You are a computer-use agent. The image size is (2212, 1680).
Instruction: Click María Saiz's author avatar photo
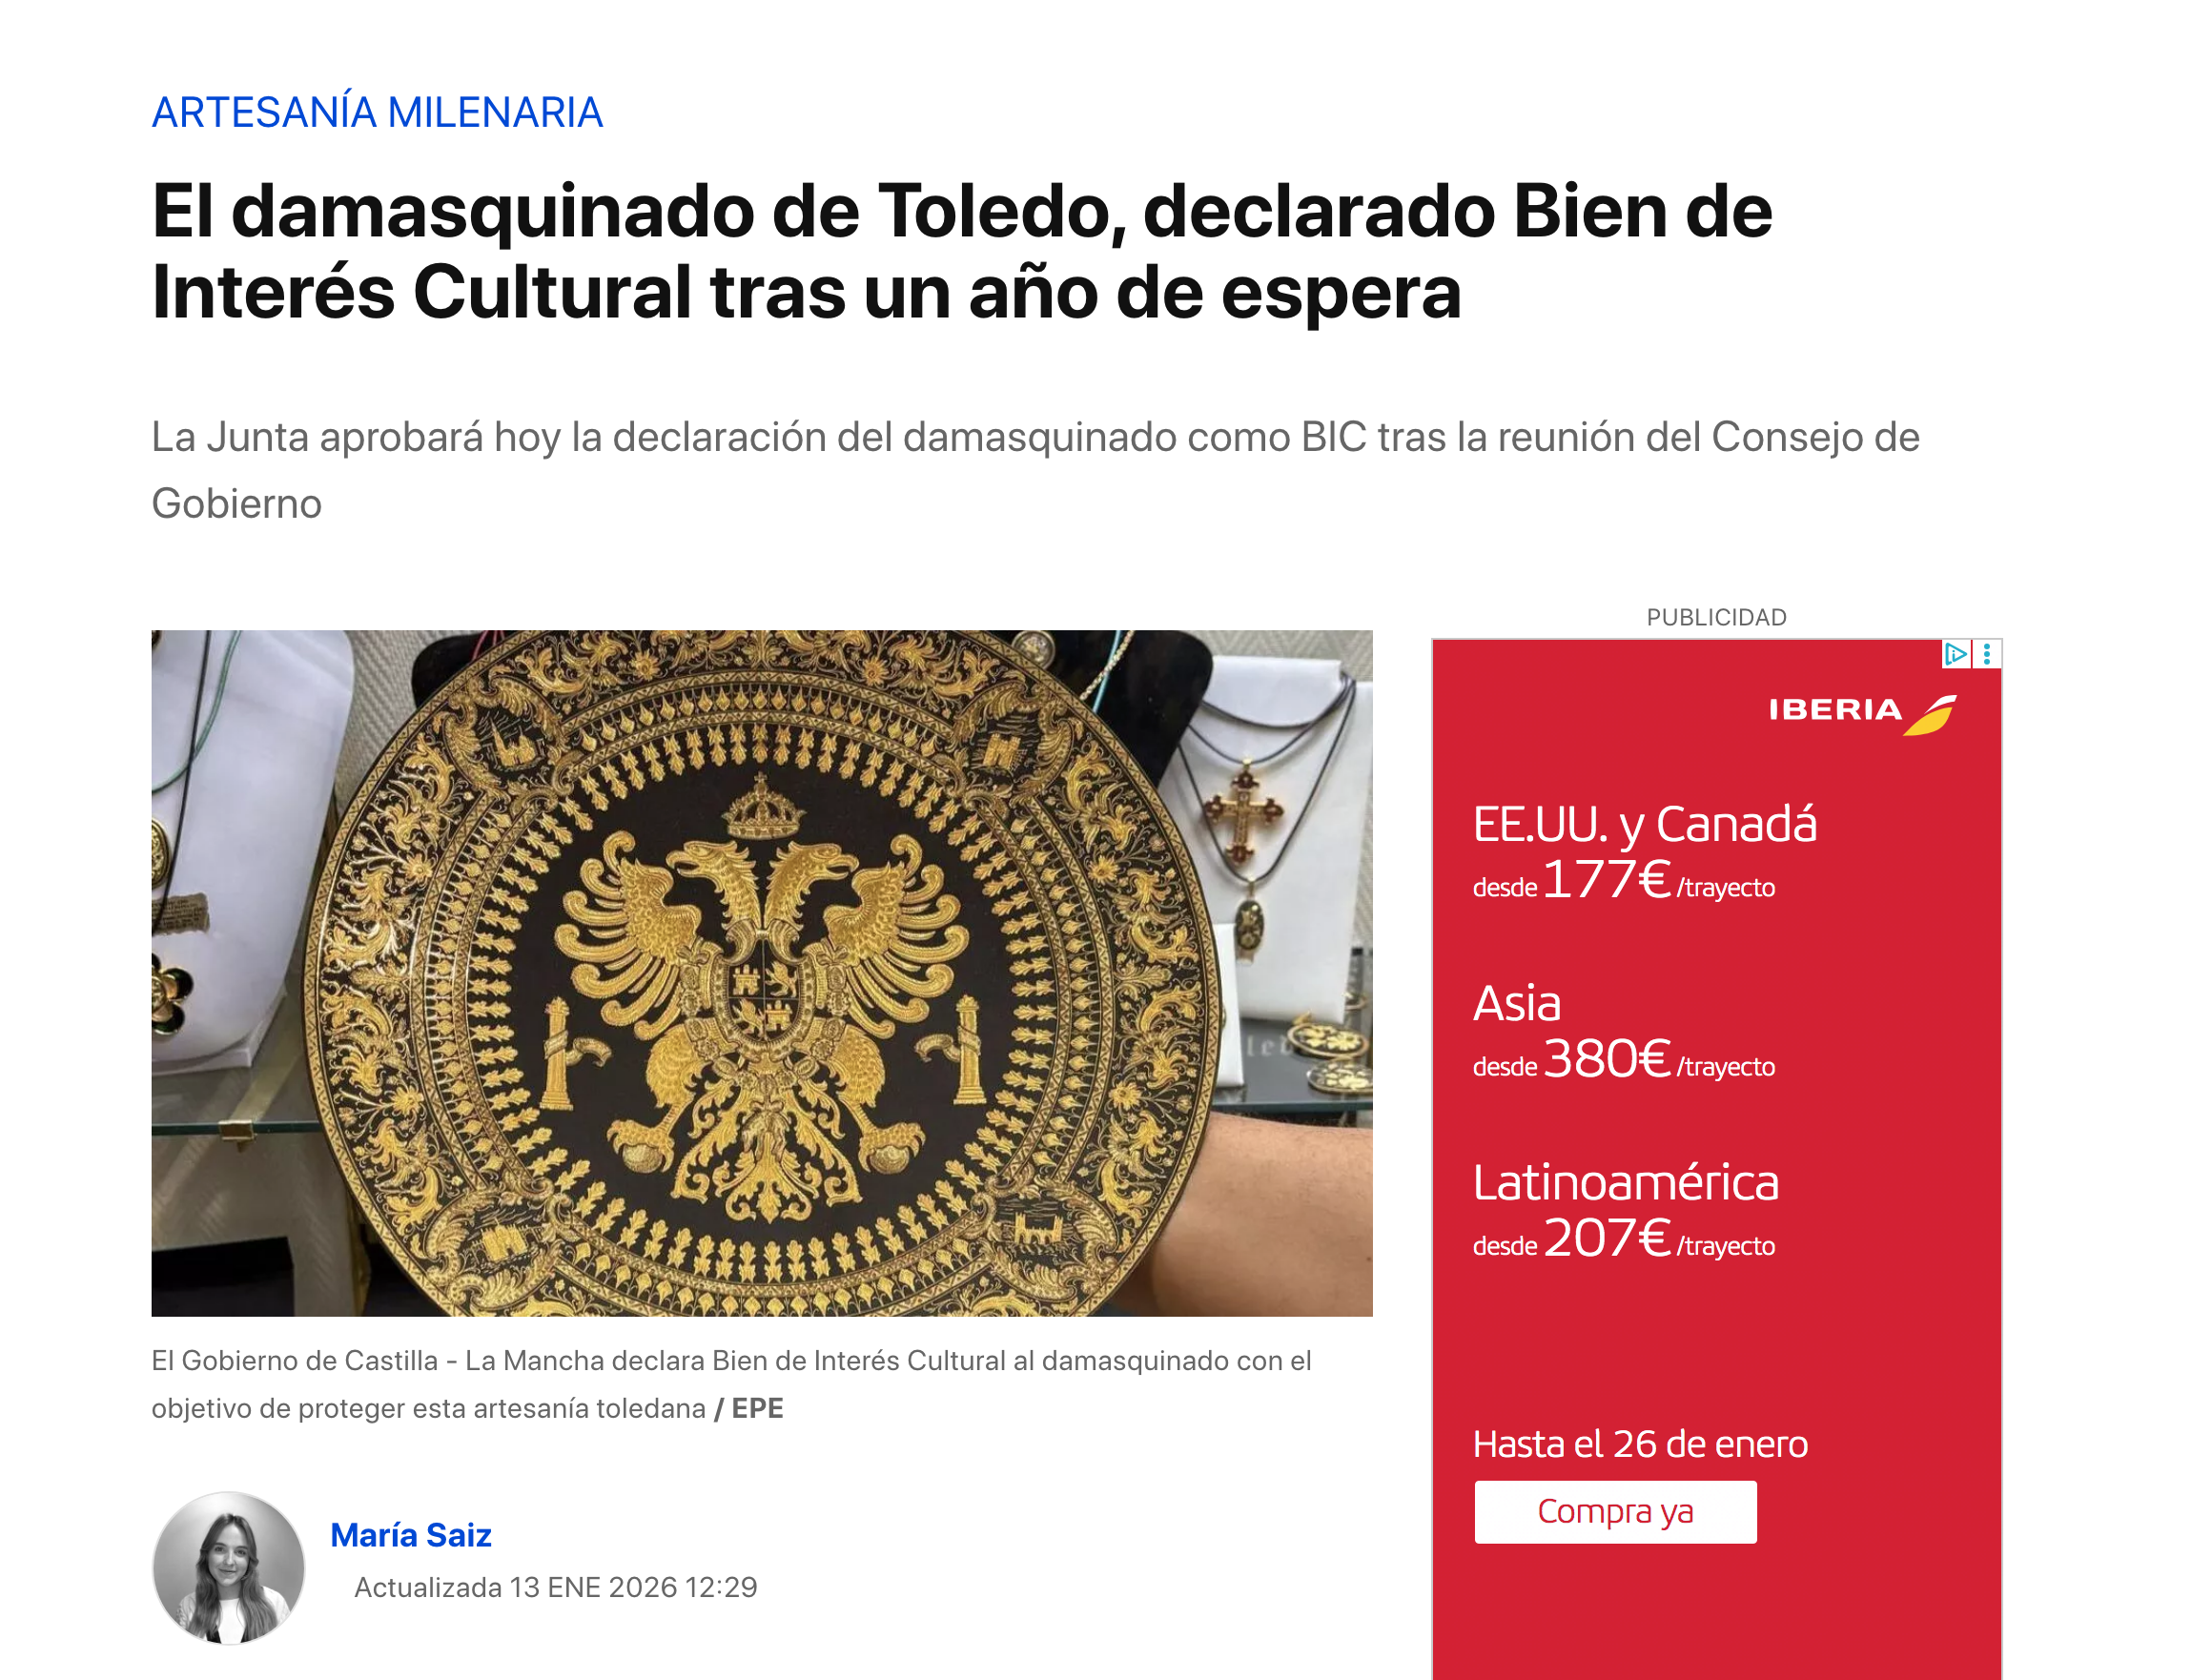[x=229, y=1568]
